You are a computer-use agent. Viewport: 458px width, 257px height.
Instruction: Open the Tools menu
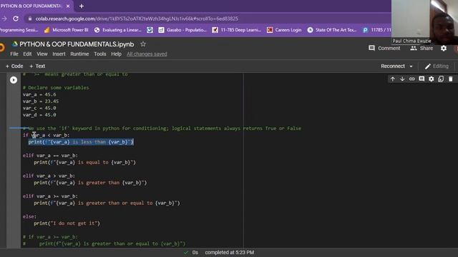(x=100, y=54)
